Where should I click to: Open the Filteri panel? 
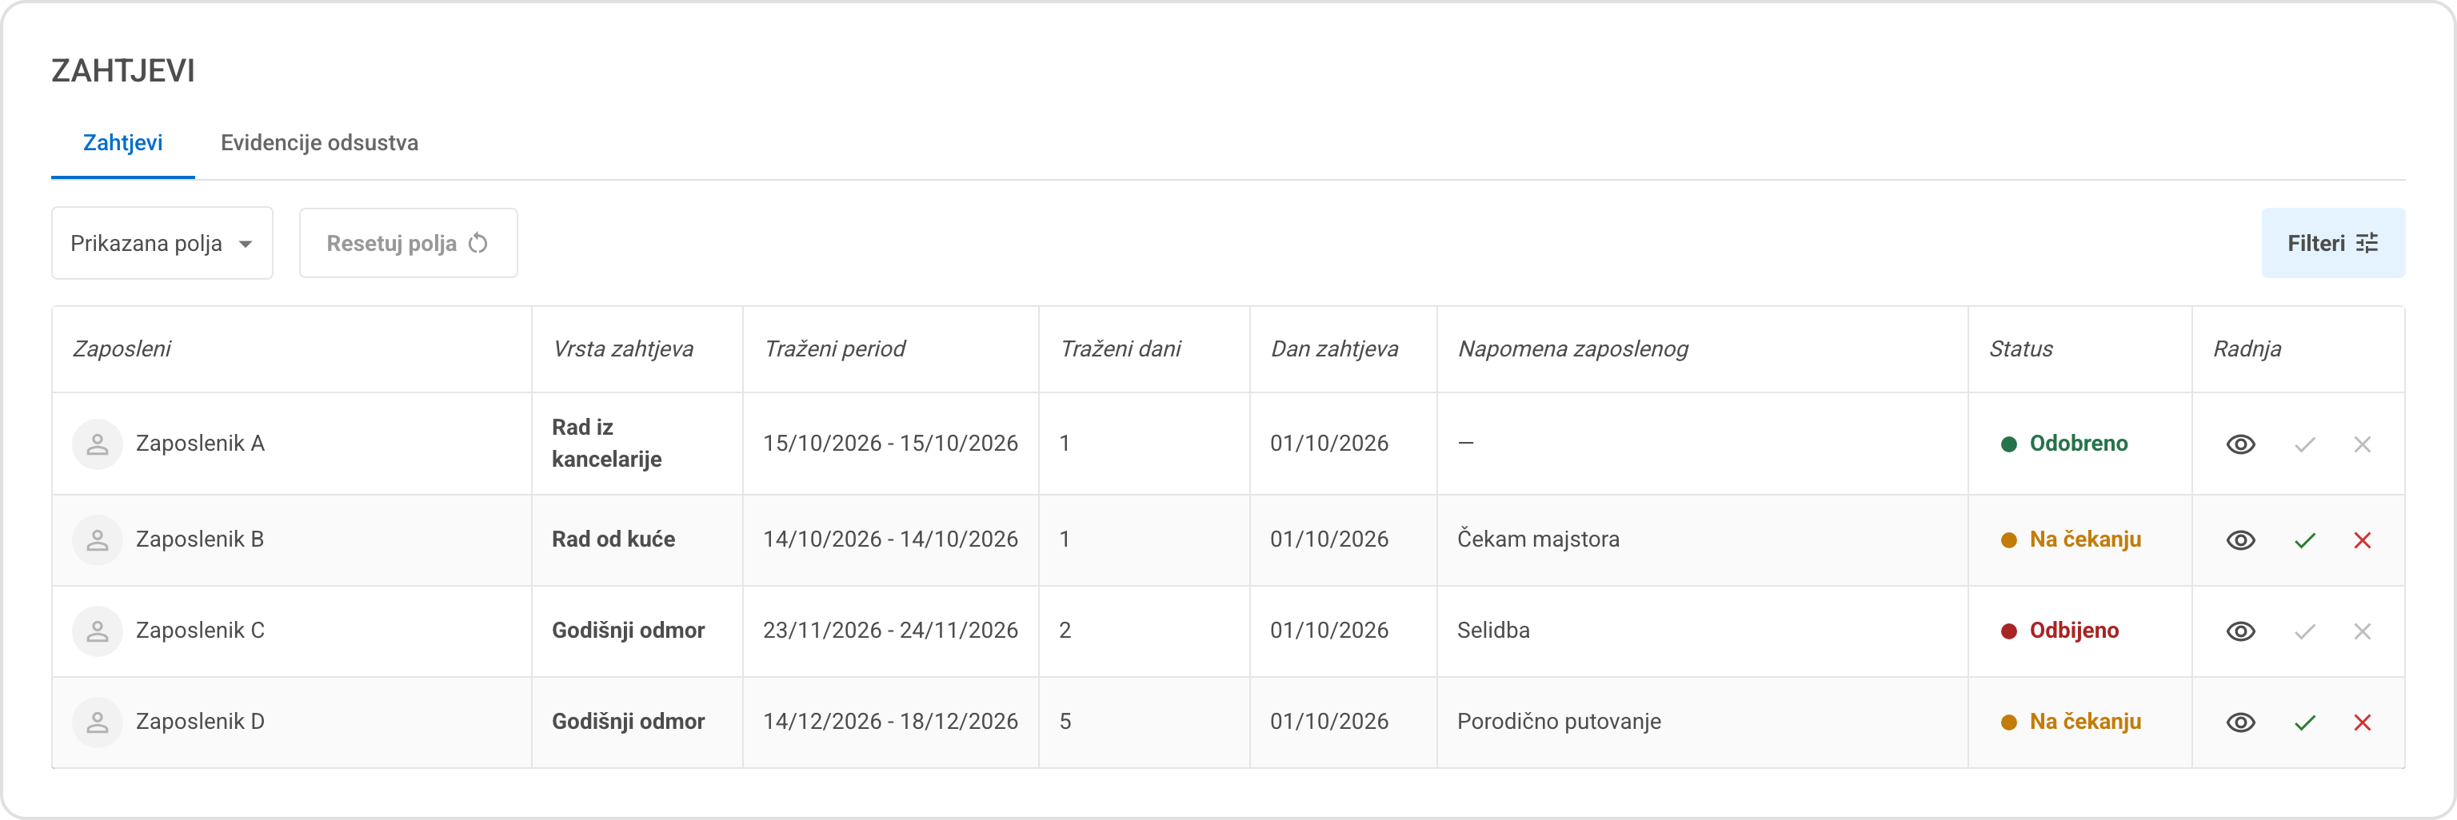2333,243
